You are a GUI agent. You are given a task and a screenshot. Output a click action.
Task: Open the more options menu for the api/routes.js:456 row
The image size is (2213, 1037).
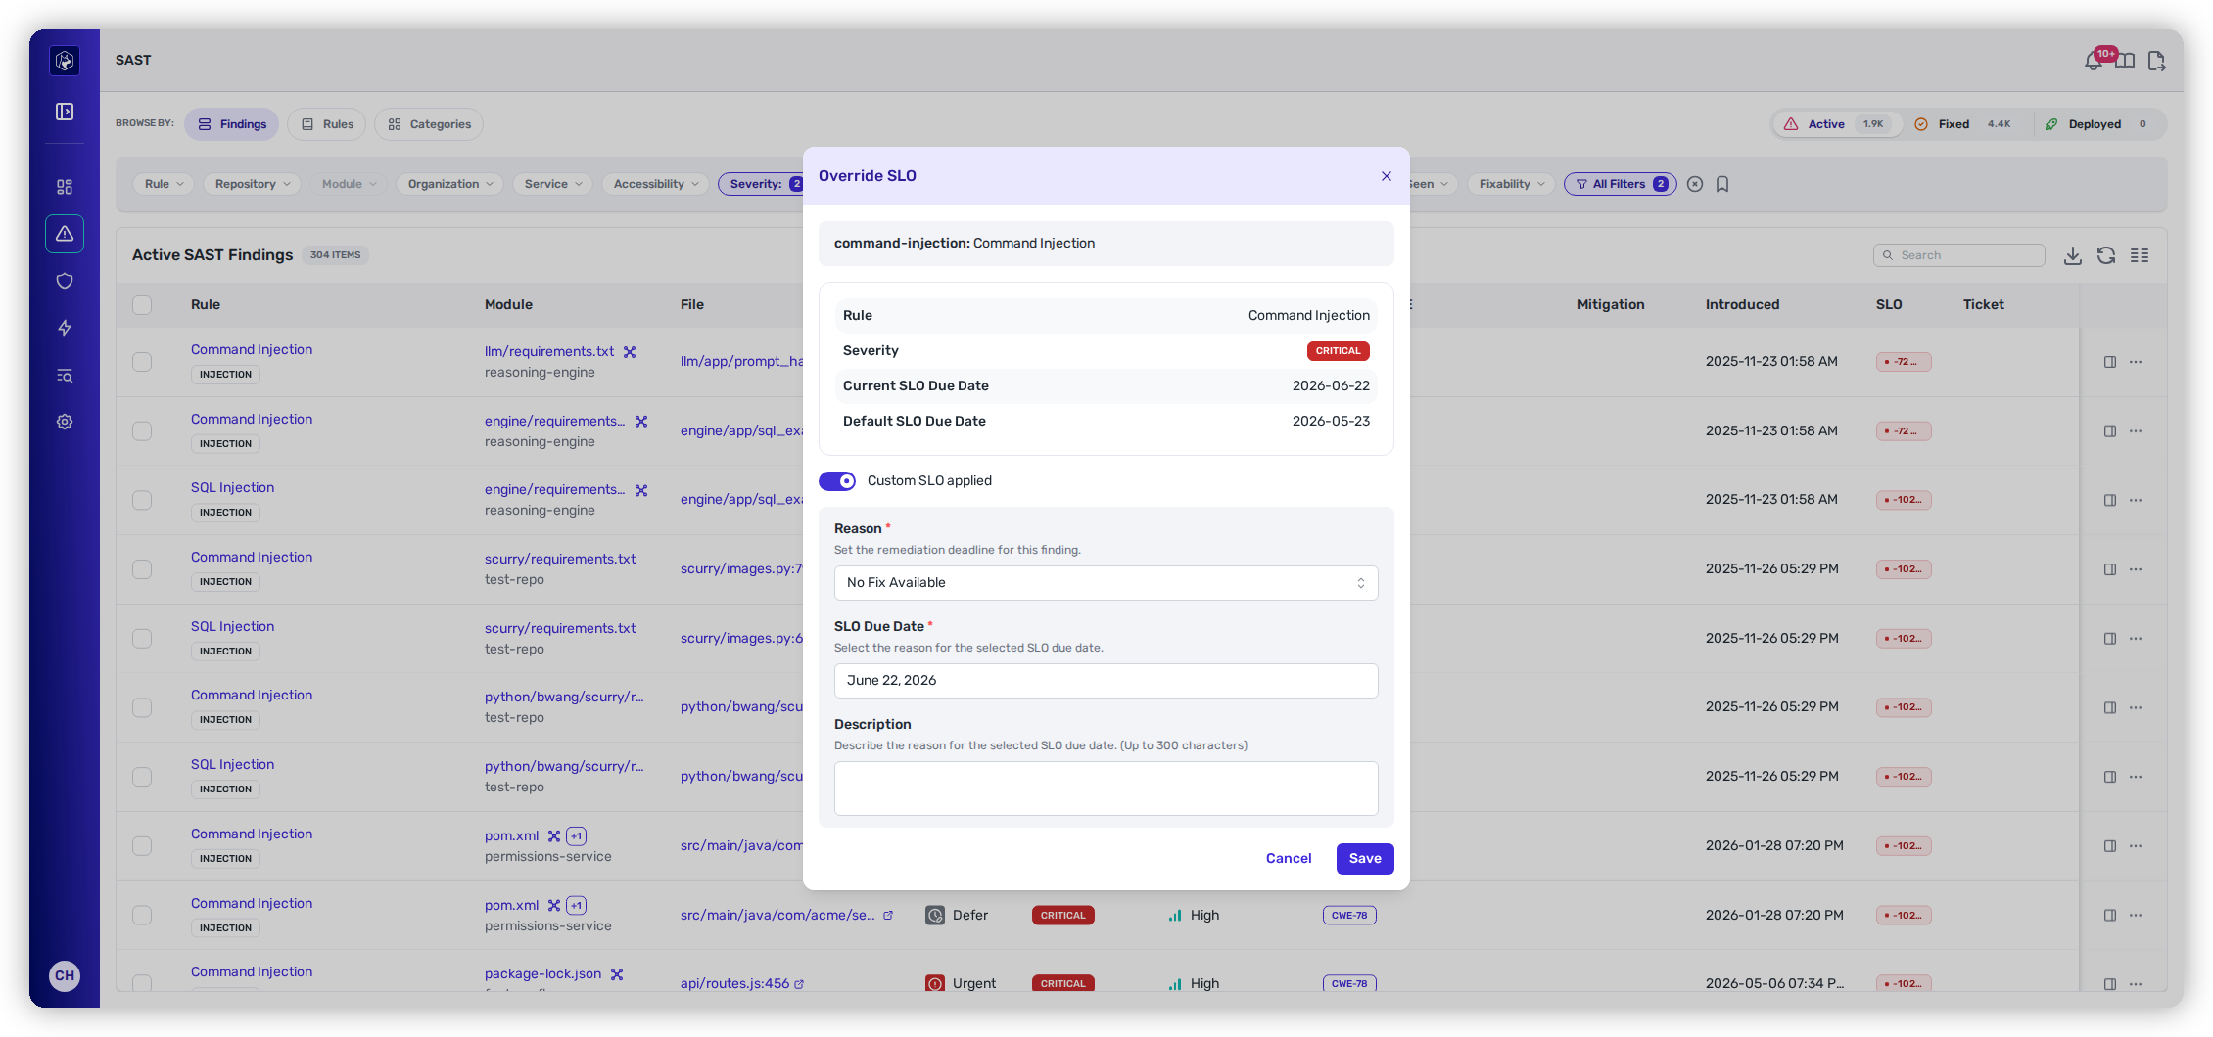click(x=2136, y=984)
